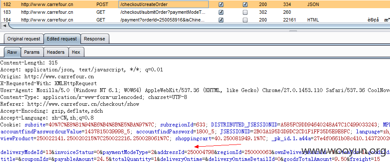
Task: Click the Accept-Language header line
Action: click(47, 118)
